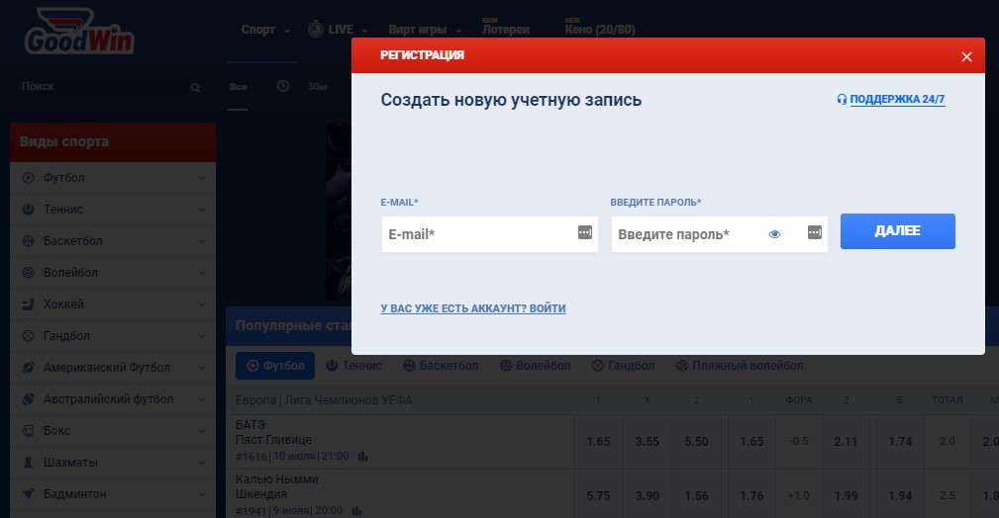999x518 pixels.
Task: Click the LIVE stopwatch icon
Action: [x=316, y=29]
